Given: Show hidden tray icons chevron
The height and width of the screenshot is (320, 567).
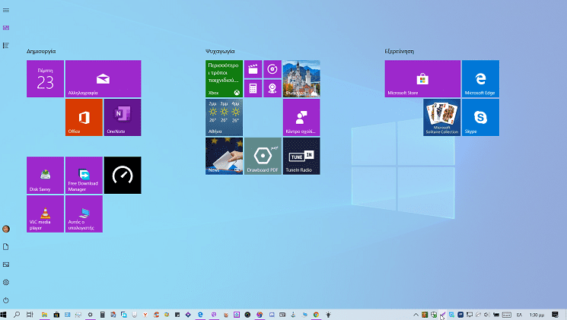Looking at the screenshot, I should [x=416, y=315].
